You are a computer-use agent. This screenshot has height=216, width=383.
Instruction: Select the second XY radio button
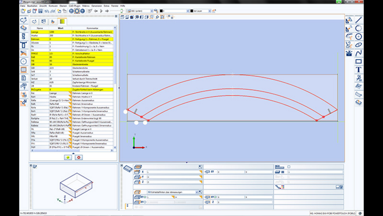click(145, 202)
